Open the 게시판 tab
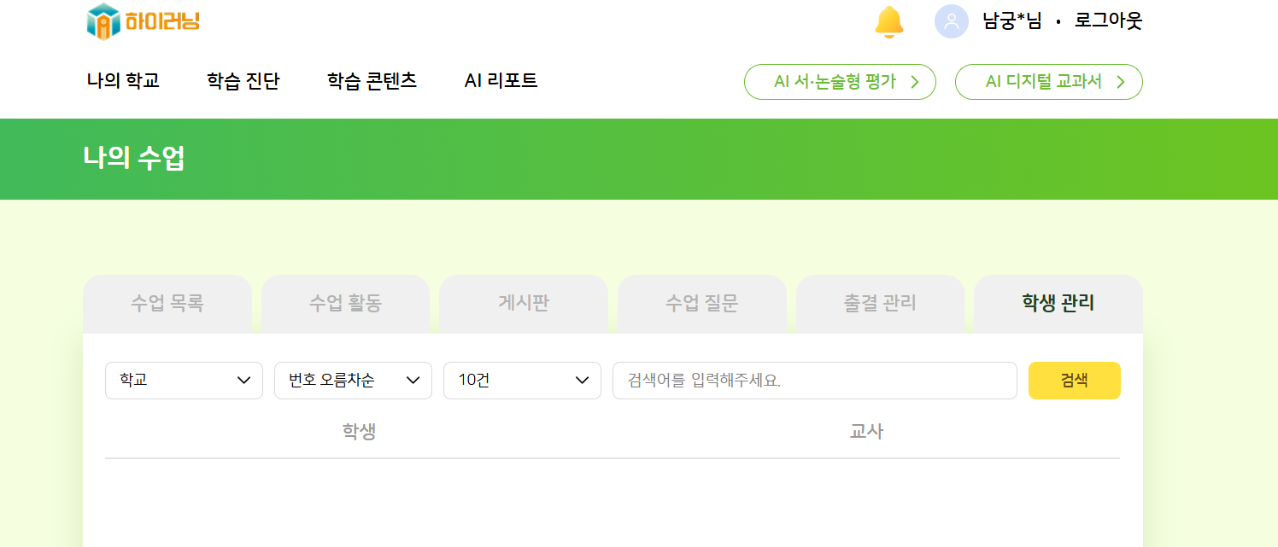This screenshot has width=1278, height=547. [x=523, y=303]
